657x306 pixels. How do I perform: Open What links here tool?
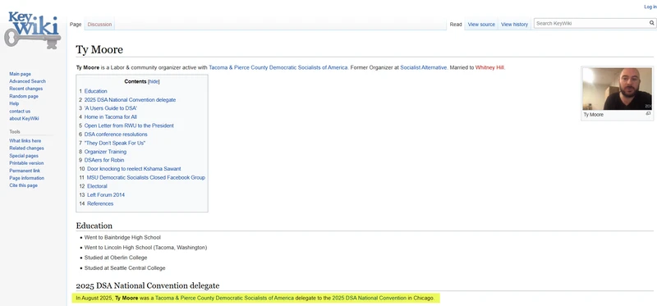(25, 141)
